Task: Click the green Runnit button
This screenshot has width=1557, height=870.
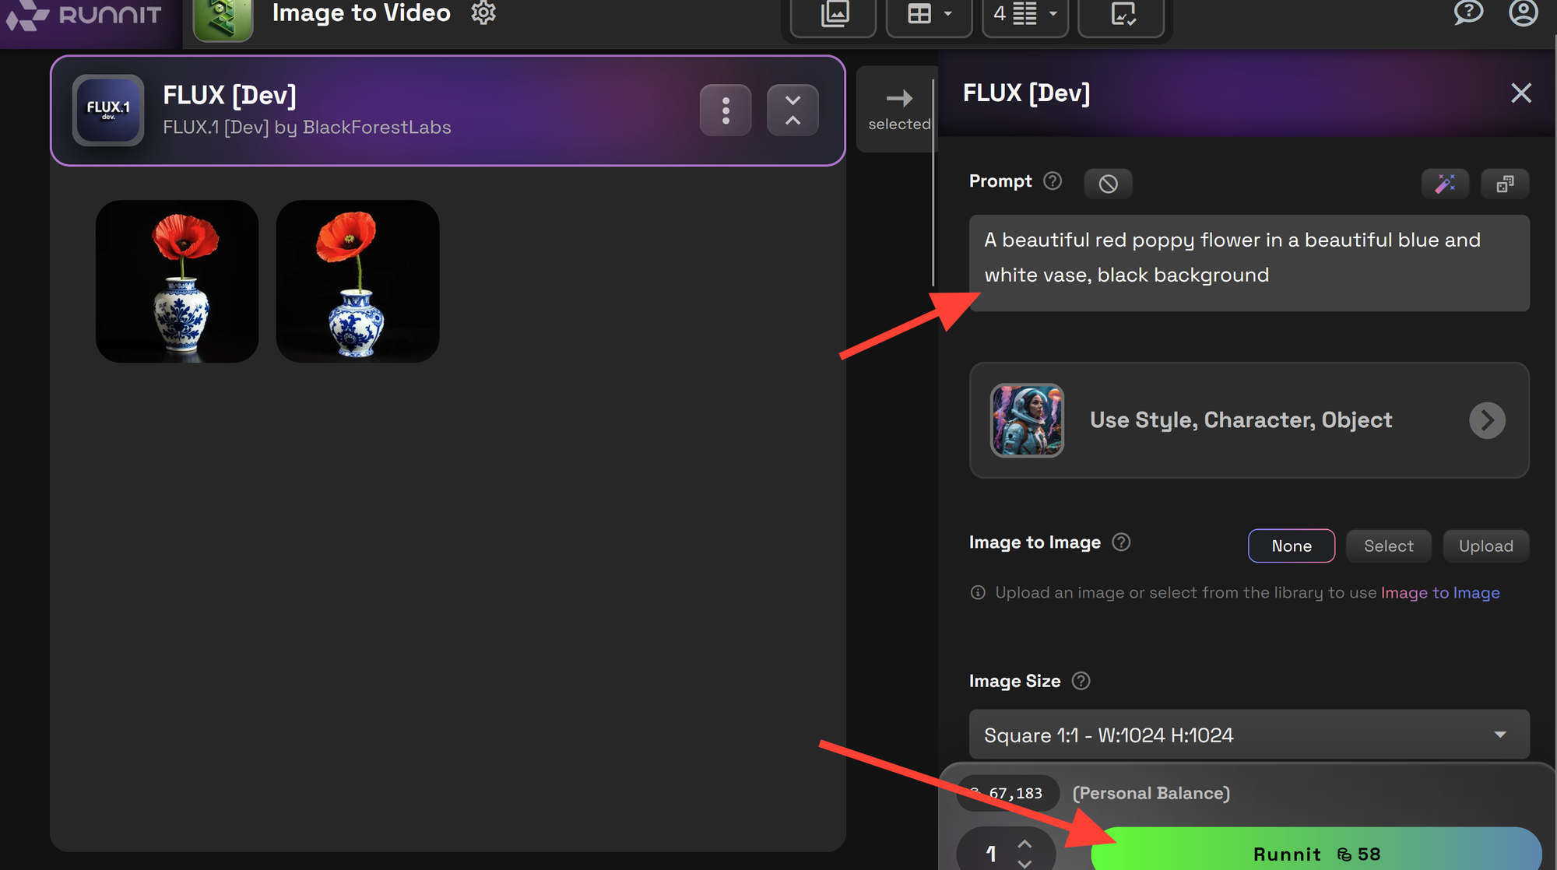Action: [x=1316, y=853]
